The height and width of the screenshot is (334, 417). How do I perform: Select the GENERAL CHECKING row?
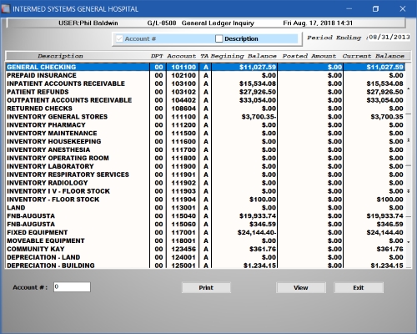click(x=205, y=67)
